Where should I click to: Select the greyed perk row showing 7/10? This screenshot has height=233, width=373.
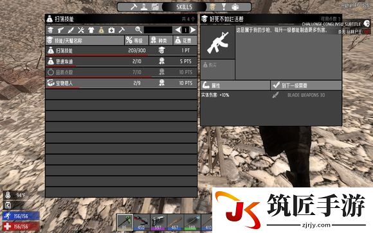click(x=122, y=72)
